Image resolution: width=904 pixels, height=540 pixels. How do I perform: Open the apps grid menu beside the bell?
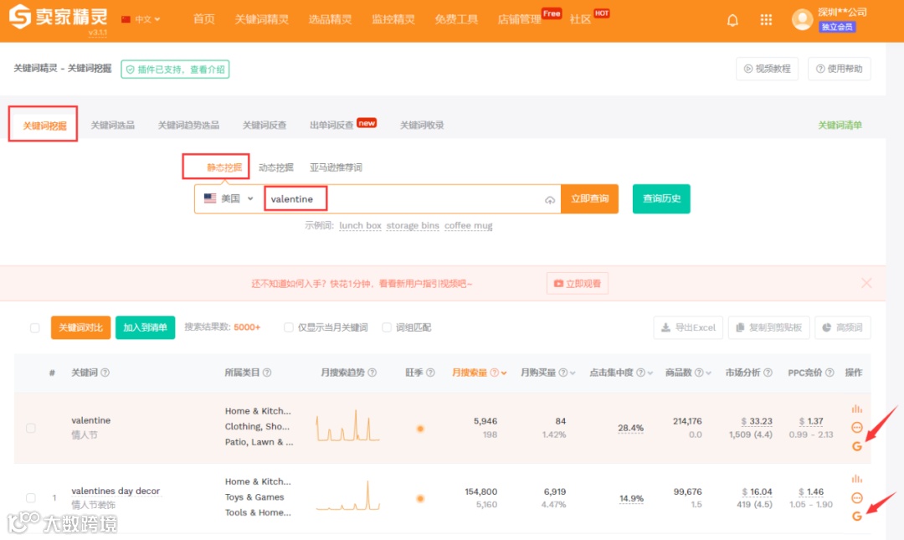(x=766, y=19)
